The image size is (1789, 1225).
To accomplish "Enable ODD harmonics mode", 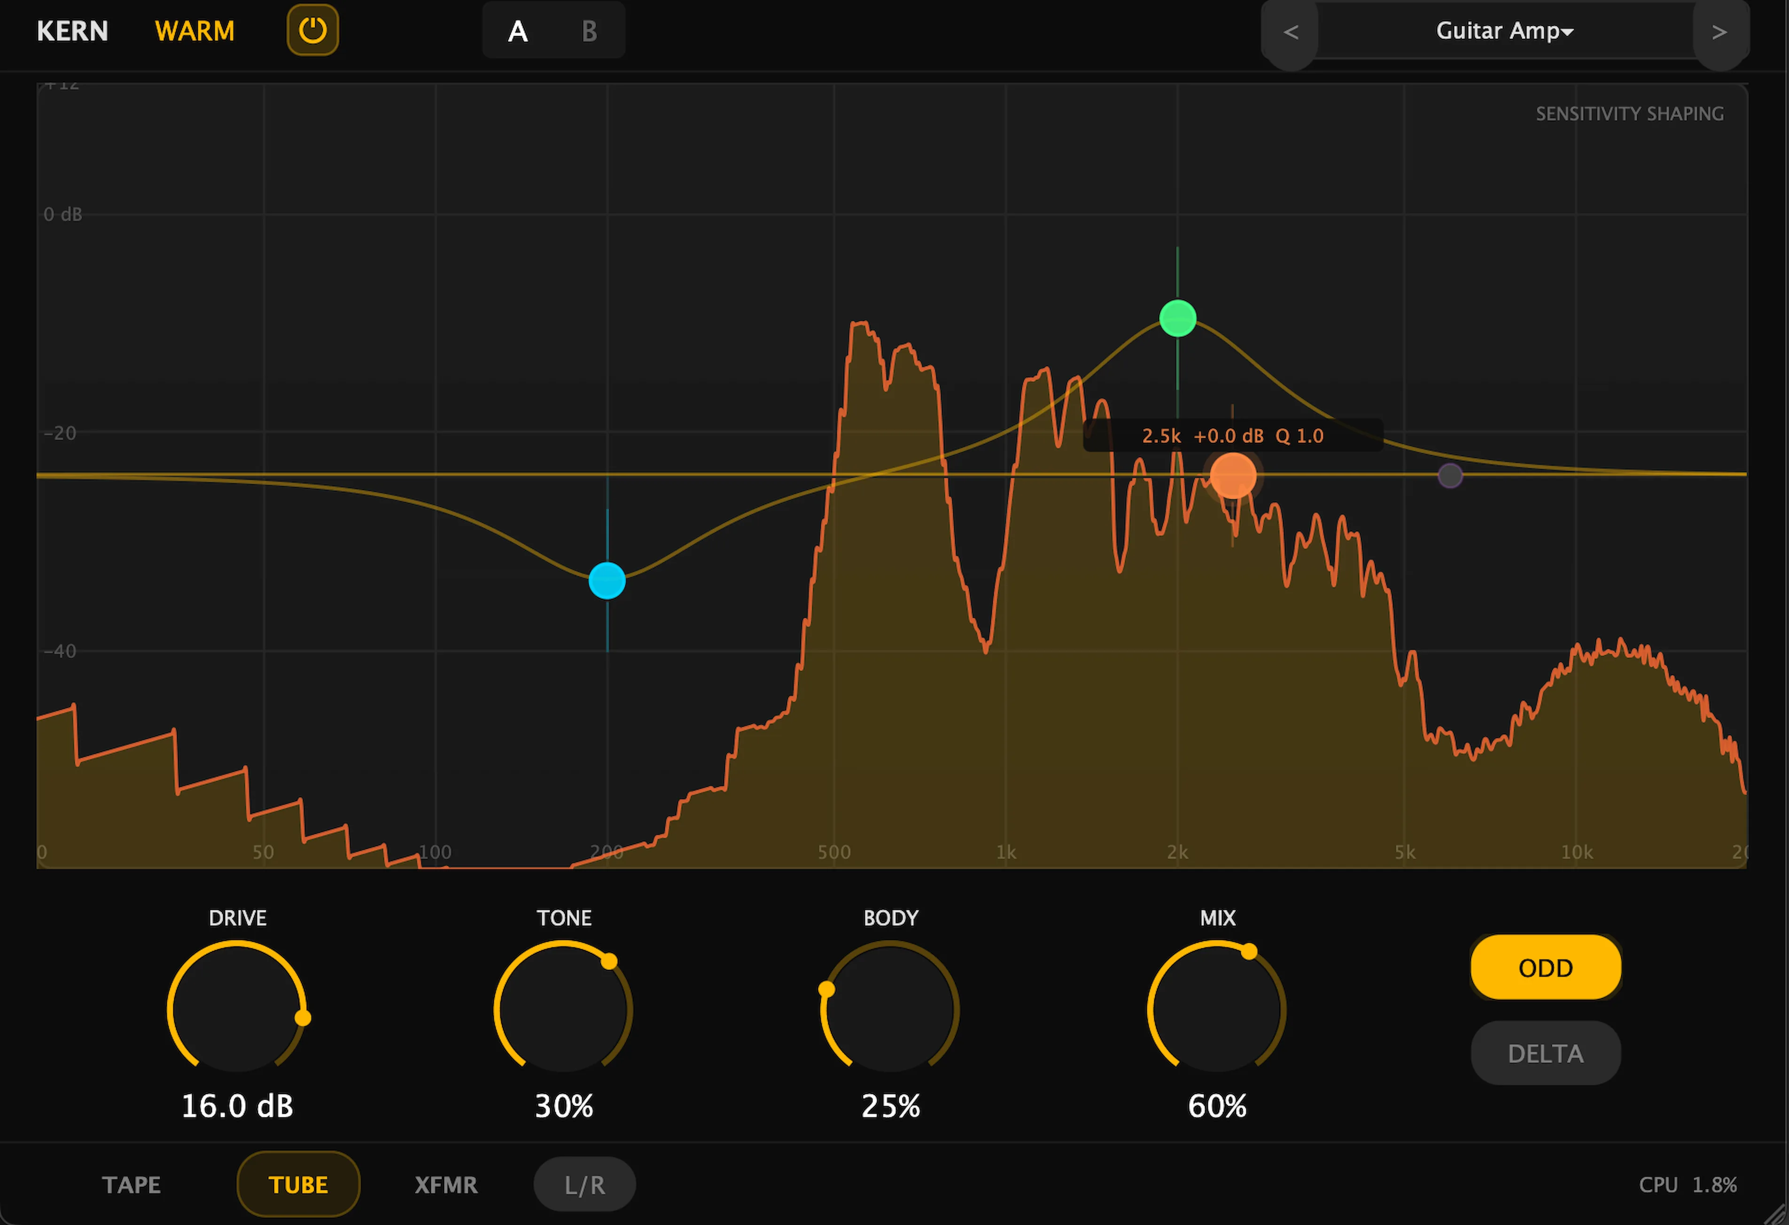I will coord(1545,967).
